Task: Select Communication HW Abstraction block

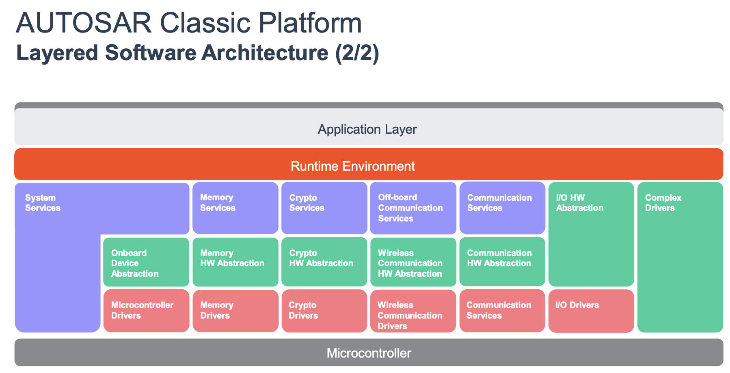Action: (x=502, y=262)
